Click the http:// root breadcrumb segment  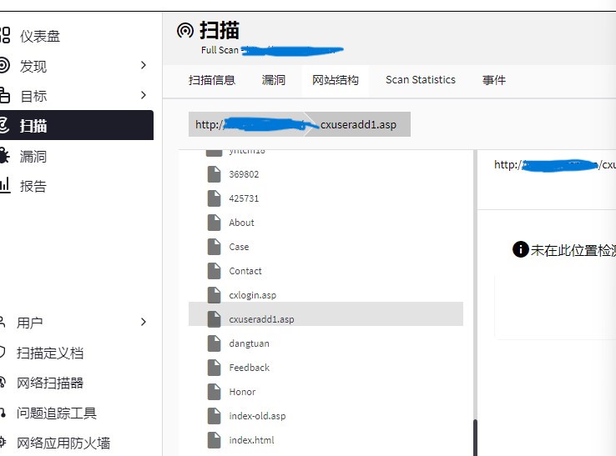250,124
